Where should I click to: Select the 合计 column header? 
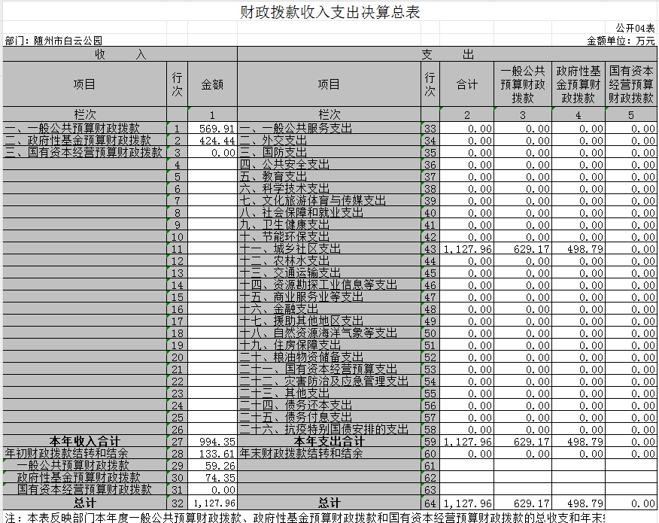click(x=467, y=84)
